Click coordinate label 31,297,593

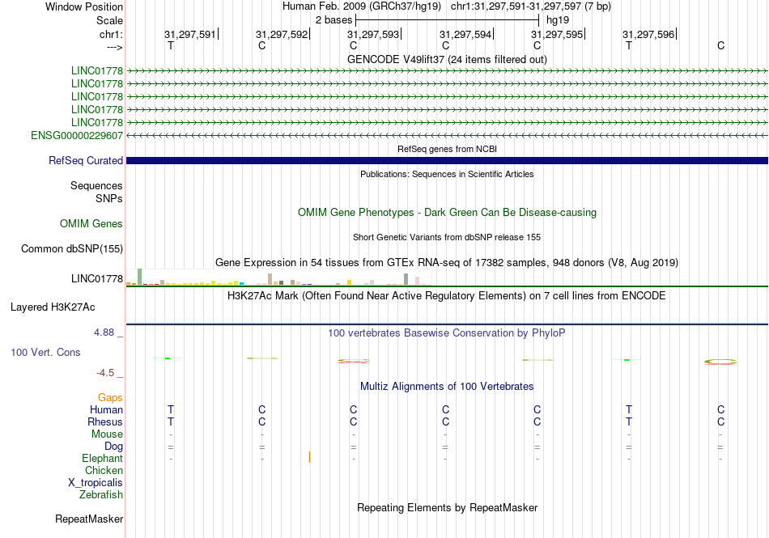(x=373, y=34)
